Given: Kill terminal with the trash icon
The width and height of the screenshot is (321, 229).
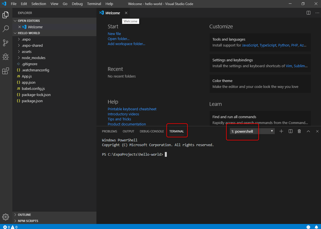Looking at the screenshot, I should pos(299,131).
